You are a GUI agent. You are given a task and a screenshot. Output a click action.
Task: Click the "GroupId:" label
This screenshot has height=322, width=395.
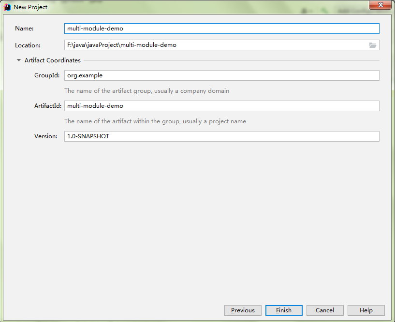pyautogui.click(x=46, y=75)
